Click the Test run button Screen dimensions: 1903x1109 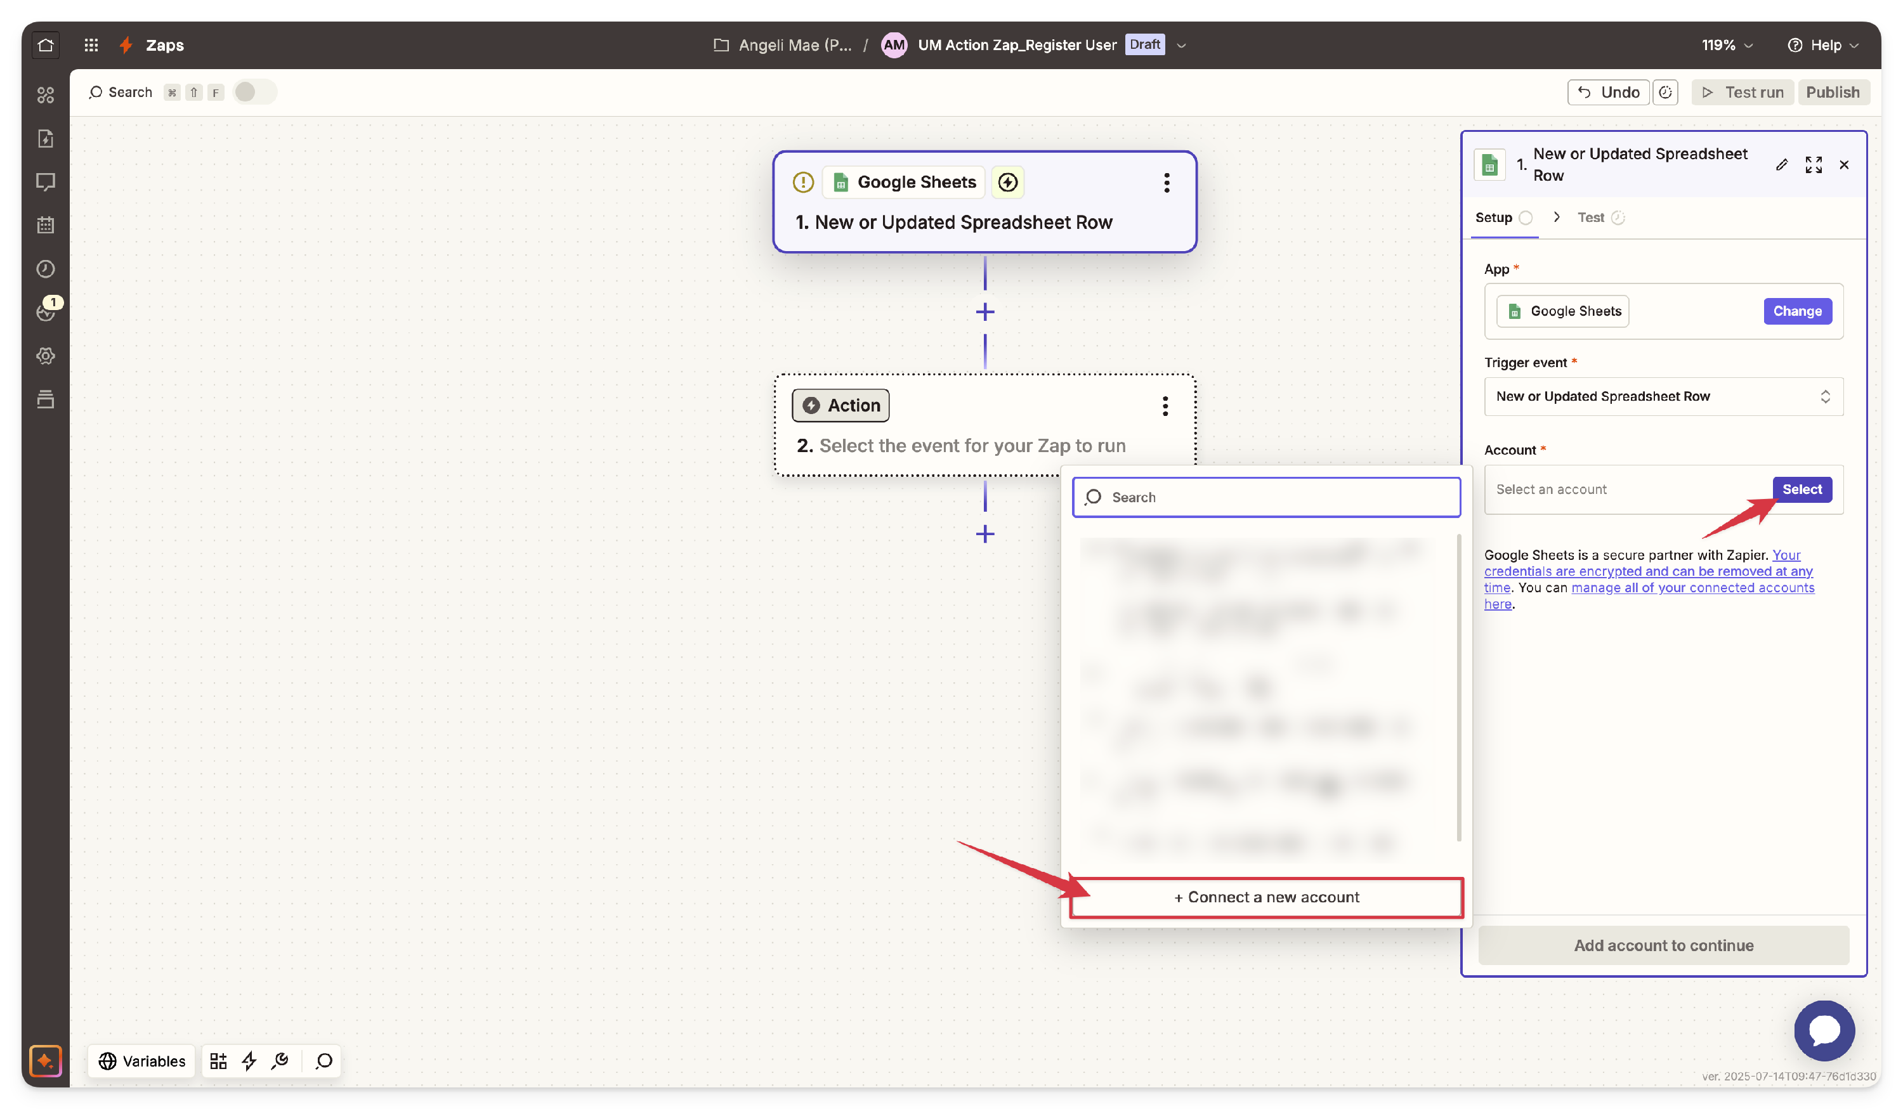click(1742, 92)
